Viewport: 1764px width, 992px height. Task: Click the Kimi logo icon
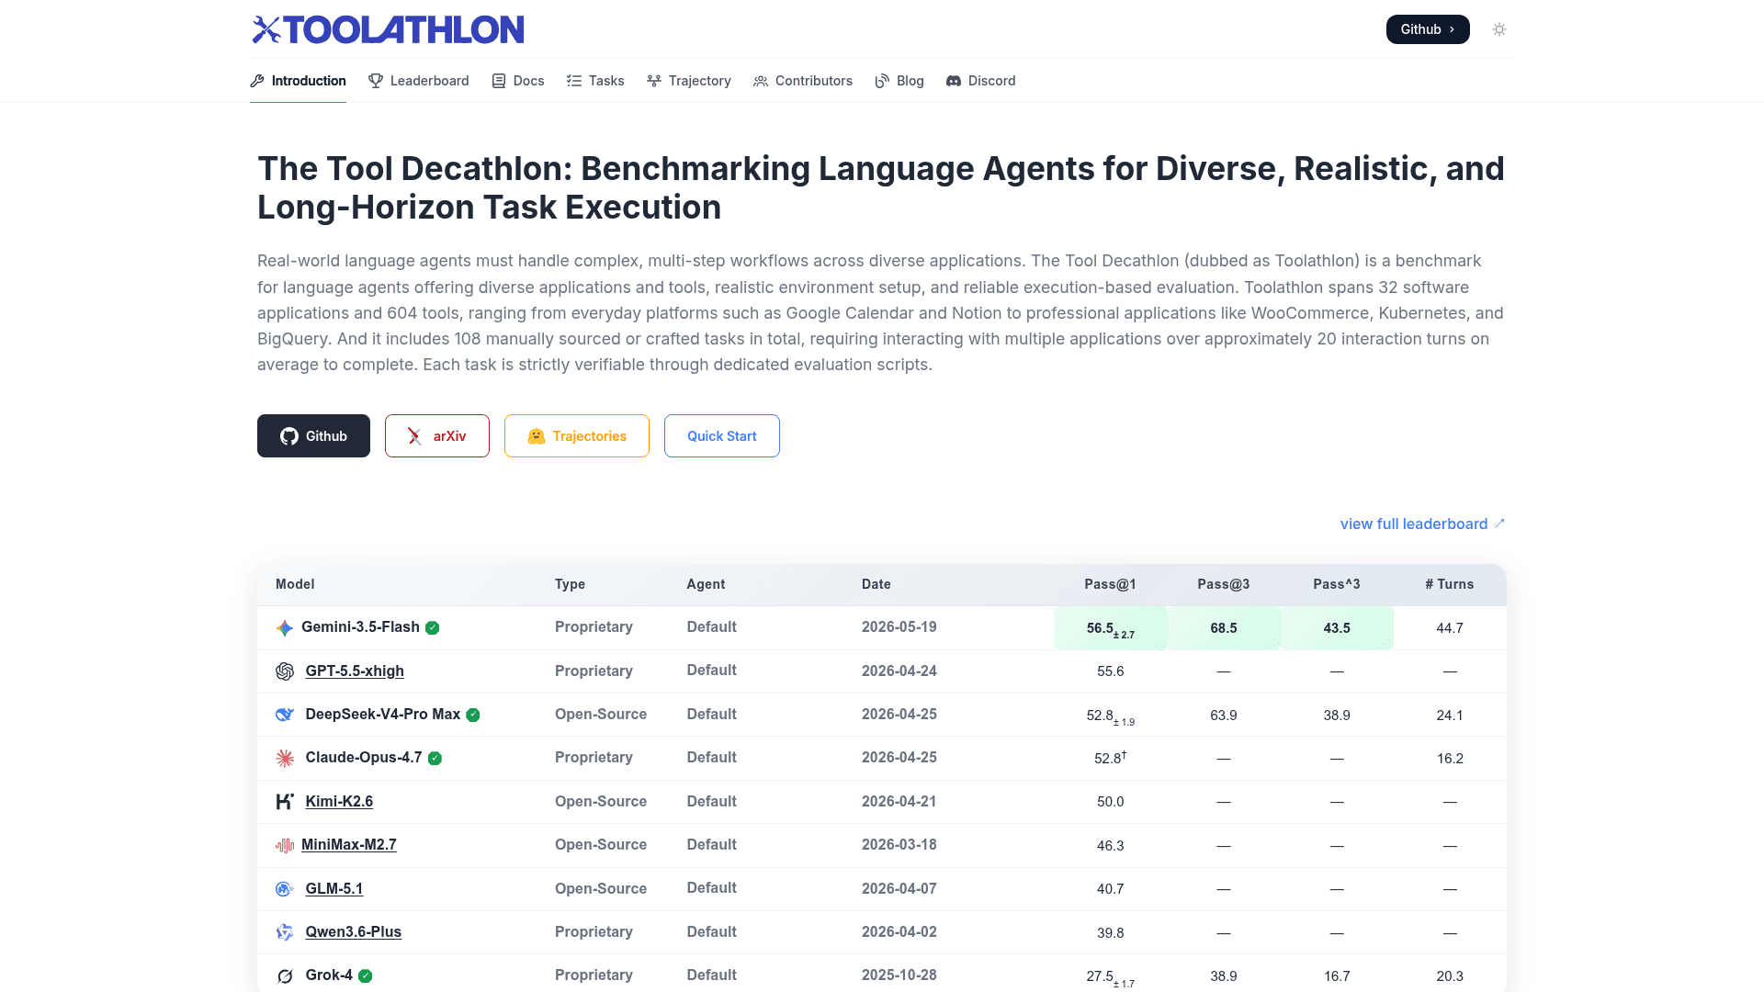pyautogui.click(x=285, y=801)
